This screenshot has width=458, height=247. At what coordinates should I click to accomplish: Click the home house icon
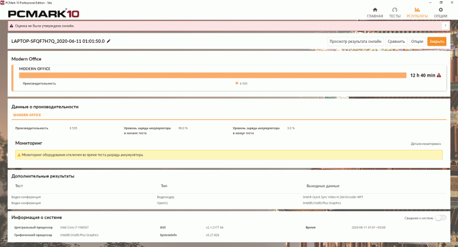pos(375,9)
